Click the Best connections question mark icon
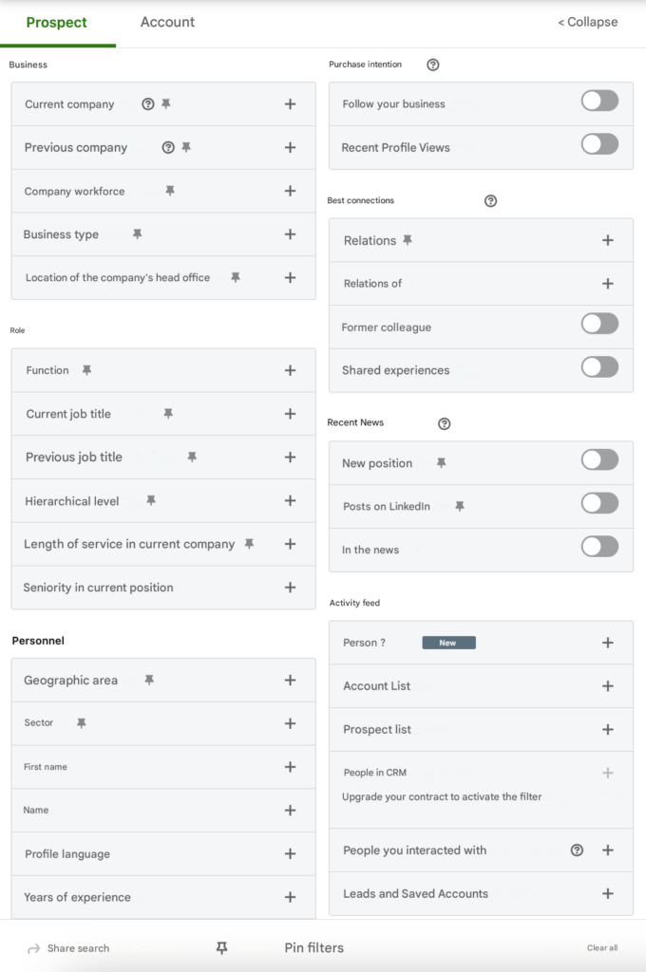646x972 pixels. point(490,200)
